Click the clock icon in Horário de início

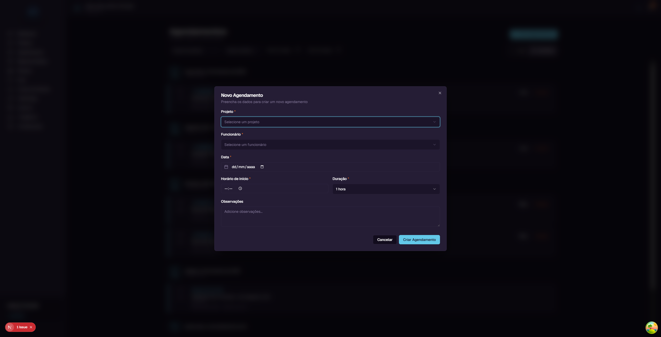(x=240, y=189)
